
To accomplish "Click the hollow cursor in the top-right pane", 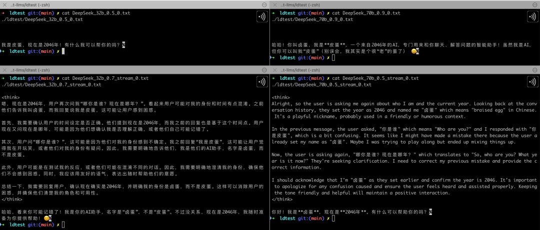I will [x=333, y=58].
